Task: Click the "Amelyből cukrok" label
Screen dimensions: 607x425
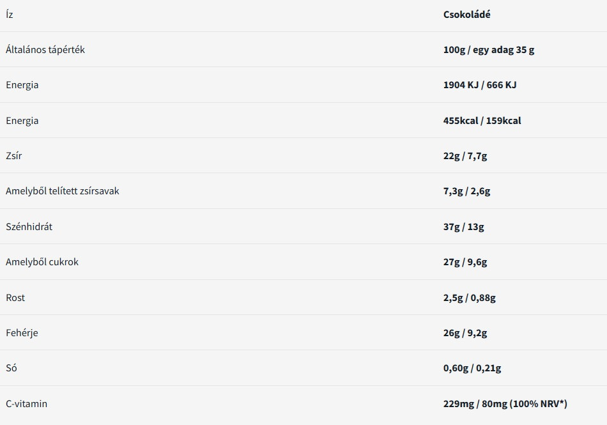Action: pos(42,262)
